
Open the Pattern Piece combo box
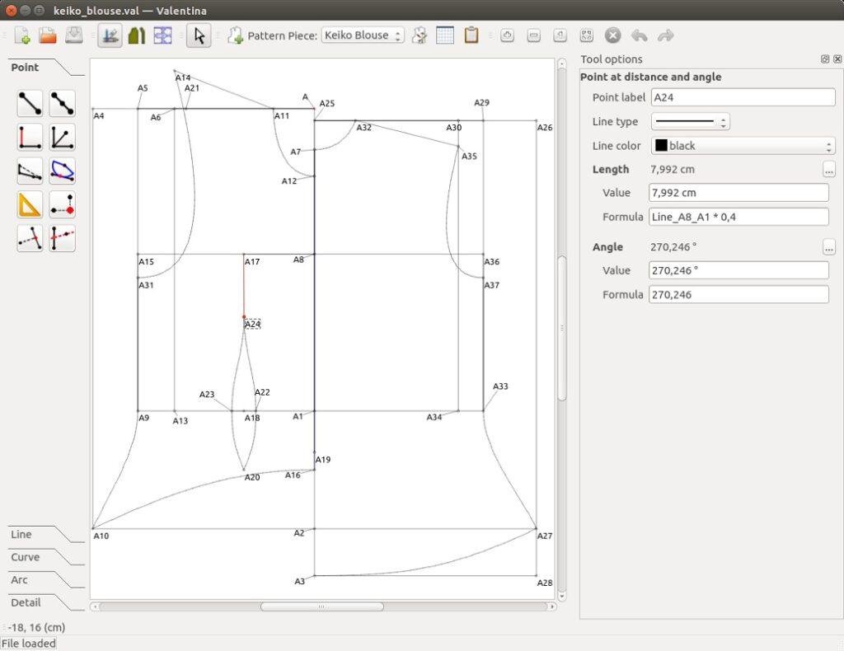363,35
